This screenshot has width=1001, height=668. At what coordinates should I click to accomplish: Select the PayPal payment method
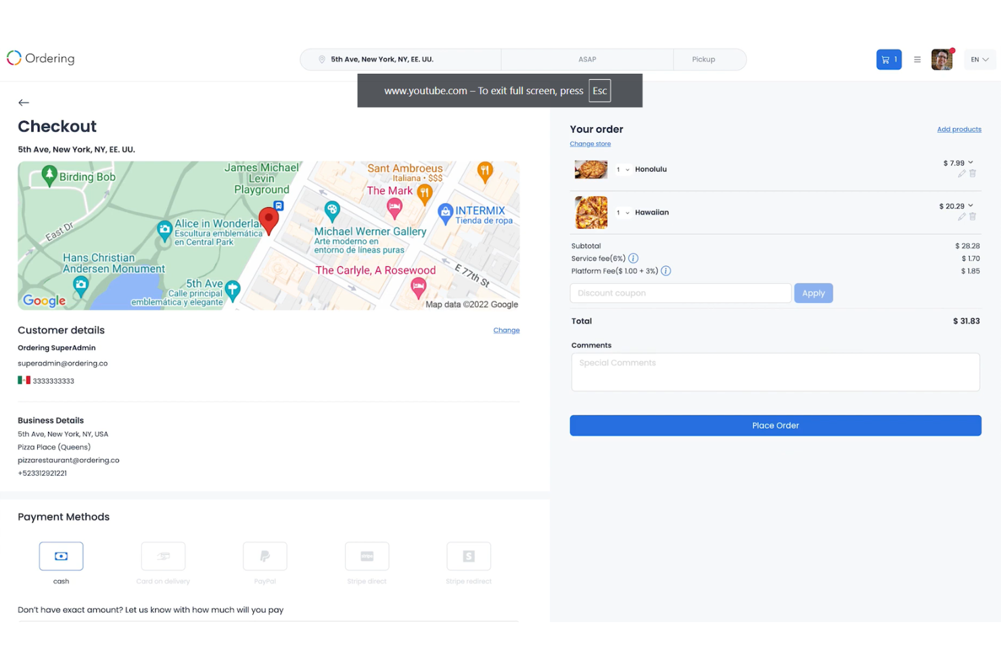click(265, 556)
